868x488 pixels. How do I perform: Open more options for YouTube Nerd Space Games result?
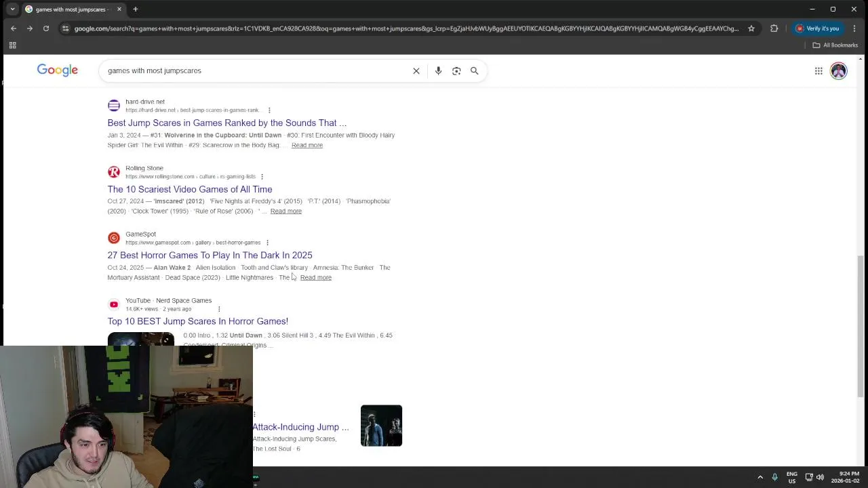(x=219, y=309)
